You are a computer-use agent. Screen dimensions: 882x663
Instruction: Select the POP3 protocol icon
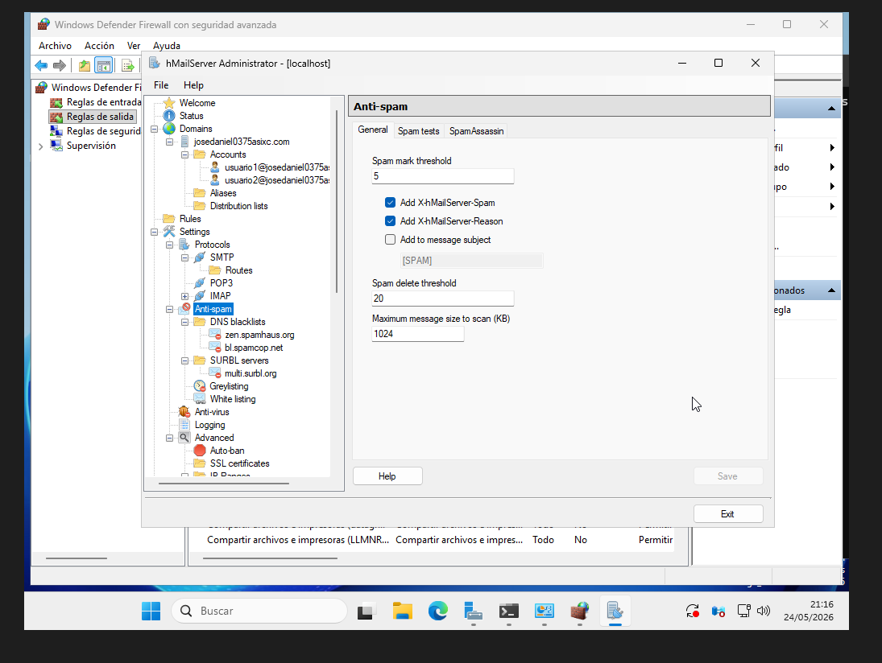pos(200,283)
